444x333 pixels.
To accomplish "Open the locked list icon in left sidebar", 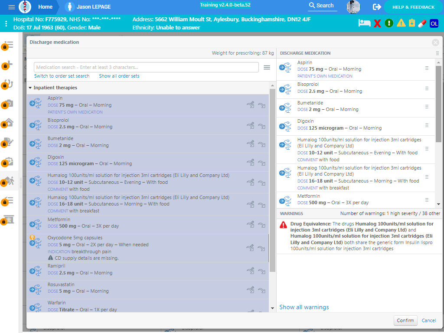I will tap(8, 45).
